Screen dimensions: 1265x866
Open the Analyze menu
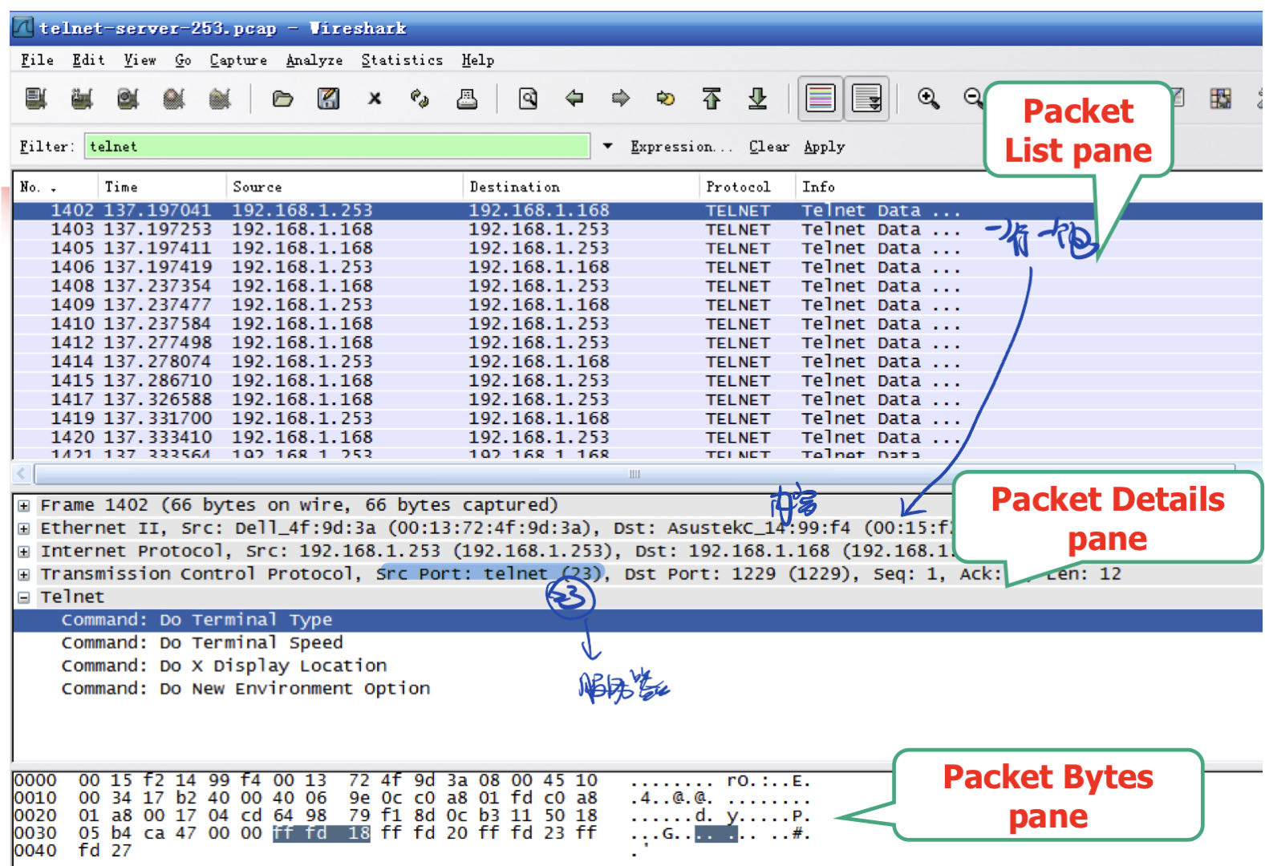[314, 60]
